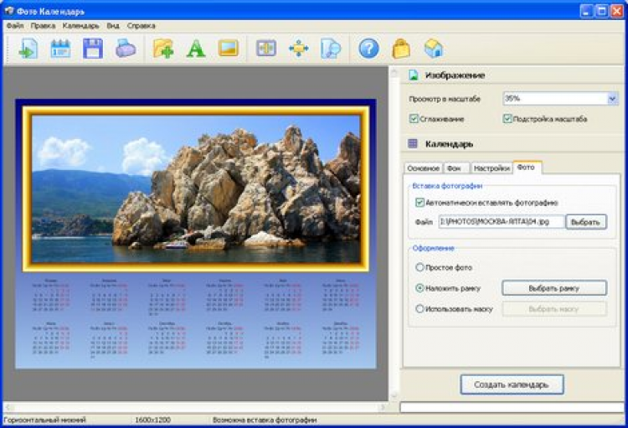Screen dimensions: 628x428
Task: Click the yellow padlock toolbar icon
Action: (x=401, y=49)
